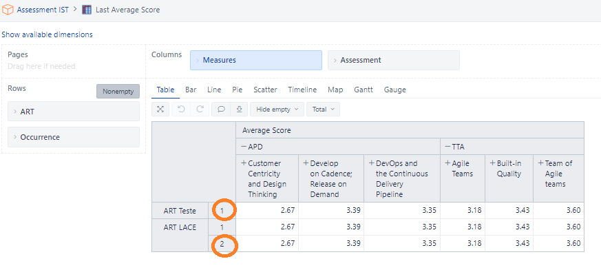
Task: Click Show available dimensions link
Action: [47, 34]
